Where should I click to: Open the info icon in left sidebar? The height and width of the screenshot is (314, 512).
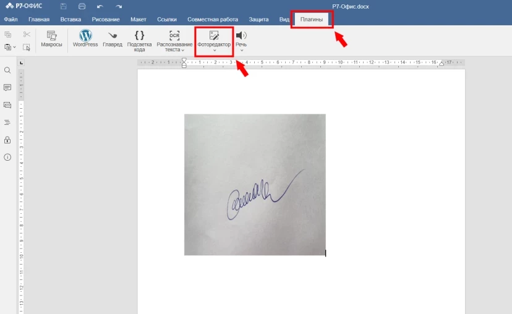7,157
